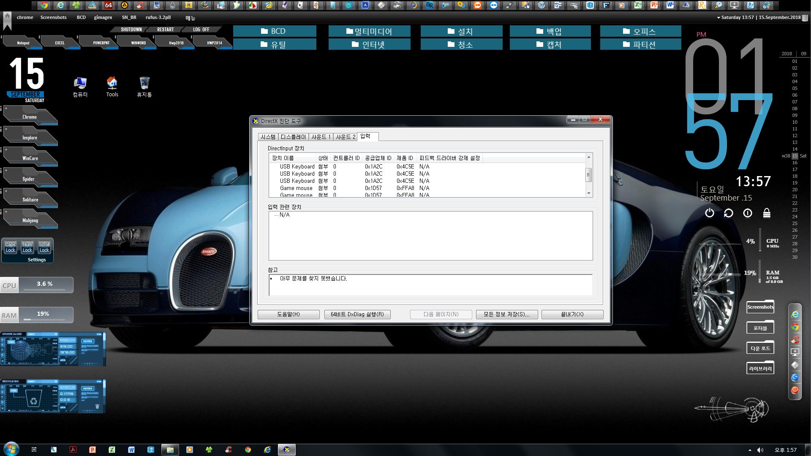
Task: Open Word icon in top dock
Action: coord(670,5)
